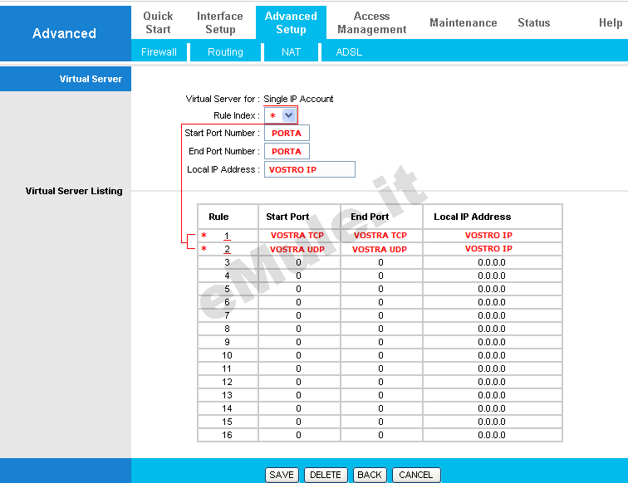Select the Advanced Setup tab
628x483 pixels.
pyautogui.click(x=291, y=22)
